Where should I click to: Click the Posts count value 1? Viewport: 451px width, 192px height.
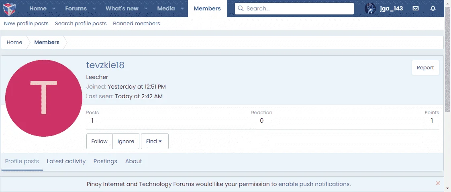(x=92, y=121)
